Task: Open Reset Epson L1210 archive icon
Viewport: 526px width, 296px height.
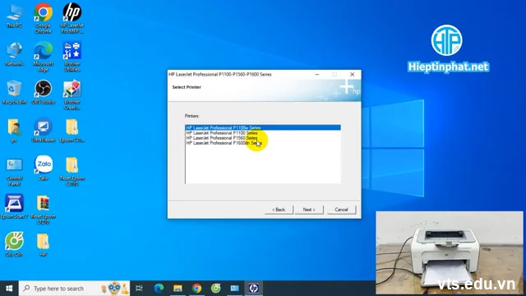Action: [x=44, y=210]
